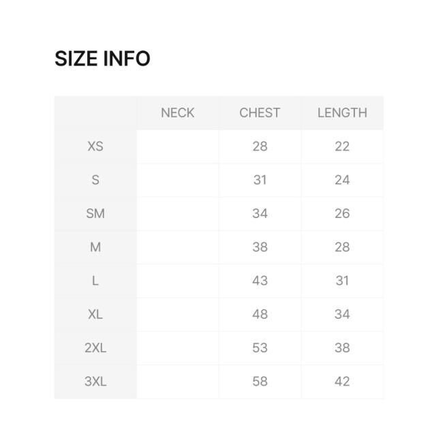The width and height of the screenshot is (436, 445).
Task: Select chest value 43 in L row
Action: click(260, 280)
